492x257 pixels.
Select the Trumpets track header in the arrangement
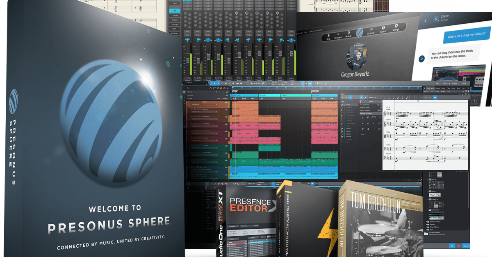coord(207,126)
